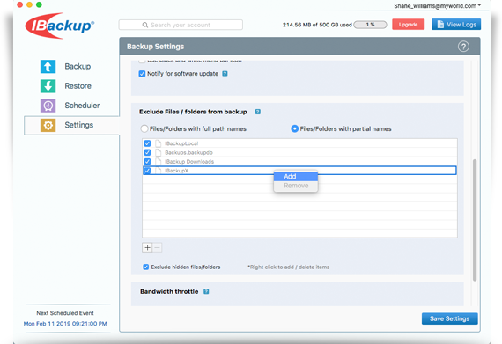
Task: Open the Backup section arrow icon
Action: [x=48, y=67]
